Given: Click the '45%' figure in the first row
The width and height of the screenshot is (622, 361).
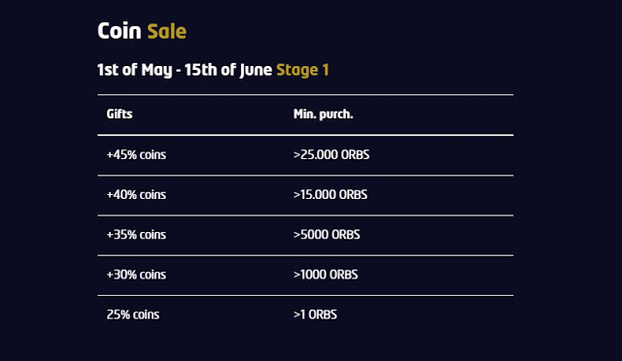Looking at the screenshot, I should click(x=124, y=154).
